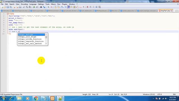Viewport: 179px width, 101px height.
Task: Click the Close document toolbar icon
Action: pyautogui.click(x=14, y=7)
